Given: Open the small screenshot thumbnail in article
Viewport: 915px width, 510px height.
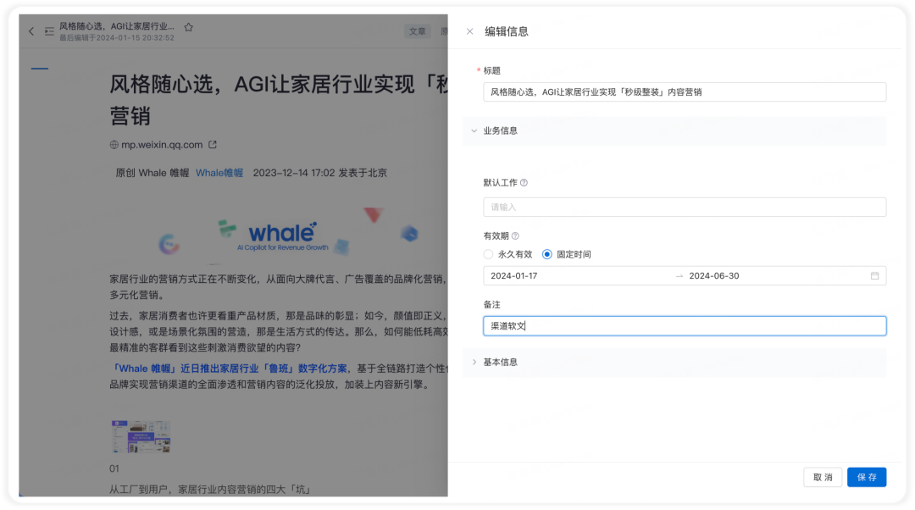Looking at the screenshot, I should click(x=141, y=436).
